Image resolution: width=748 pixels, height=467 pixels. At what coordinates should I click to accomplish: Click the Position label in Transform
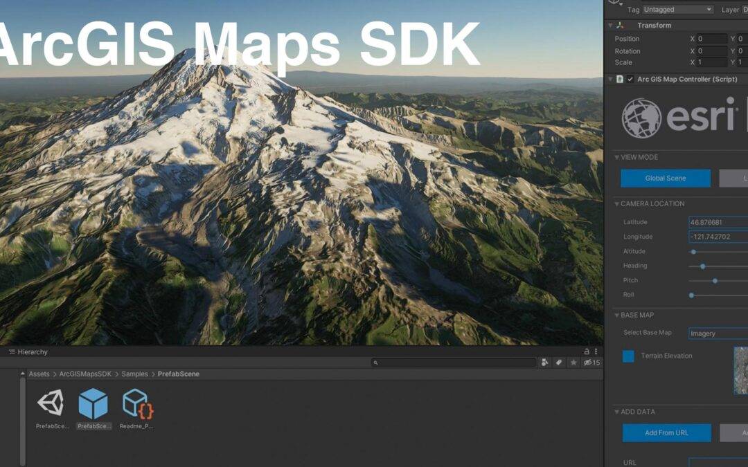tap(627, 39)
